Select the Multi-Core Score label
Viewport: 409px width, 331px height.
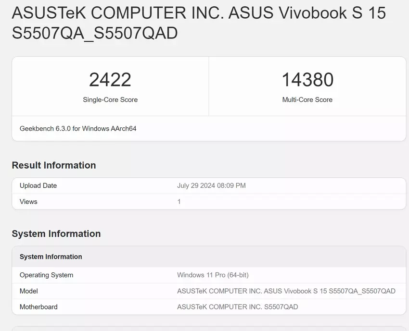pyautogui.click(x=307, y=100)
